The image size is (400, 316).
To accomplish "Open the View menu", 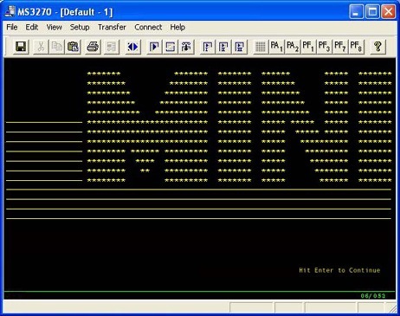I will tap(54, 27).
